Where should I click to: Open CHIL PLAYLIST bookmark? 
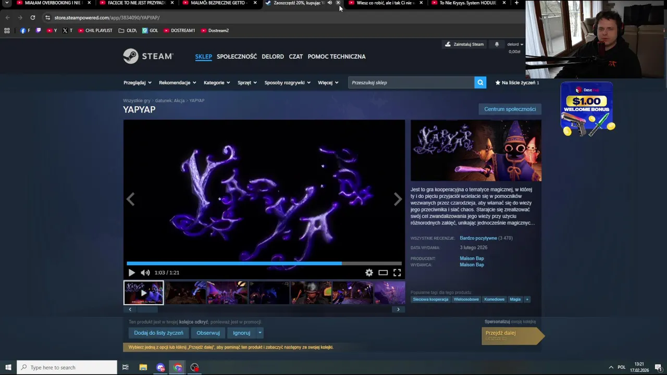click(x=95, y=30)
